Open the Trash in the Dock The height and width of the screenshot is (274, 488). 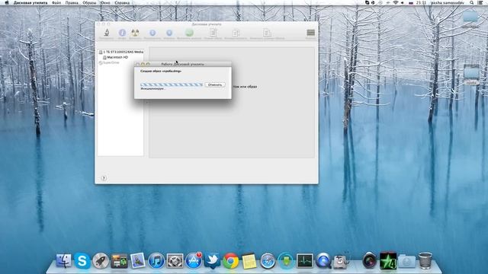pos(425,260)
